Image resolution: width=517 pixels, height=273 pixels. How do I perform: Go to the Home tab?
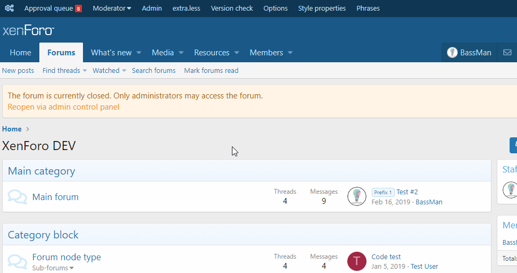click(20, 53)
